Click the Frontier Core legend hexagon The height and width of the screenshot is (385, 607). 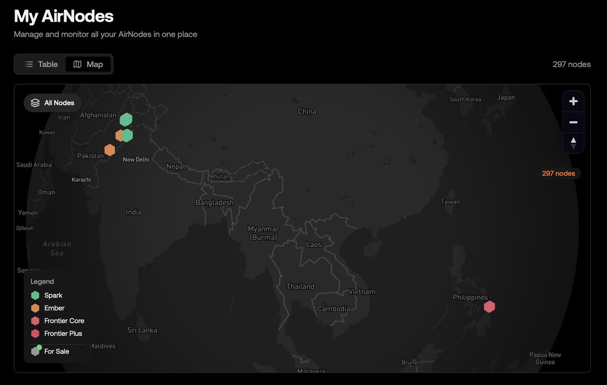35,321
